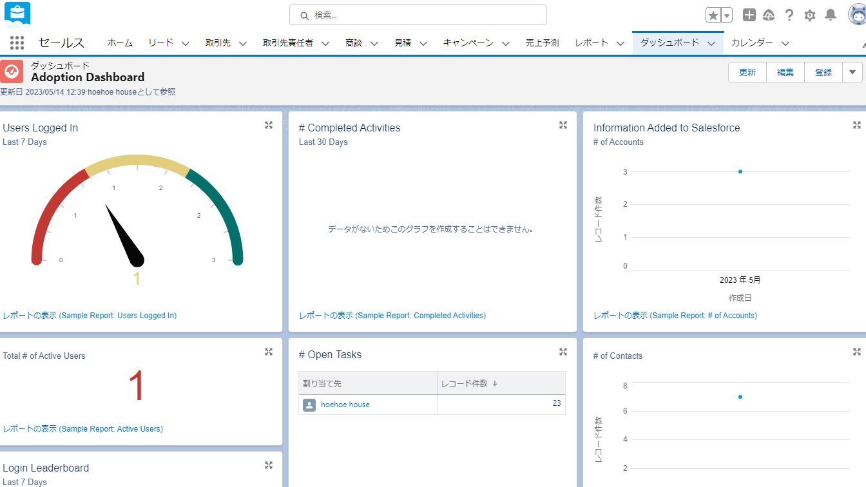
Task: Click the user profile avatar
Action: [856, 15]
